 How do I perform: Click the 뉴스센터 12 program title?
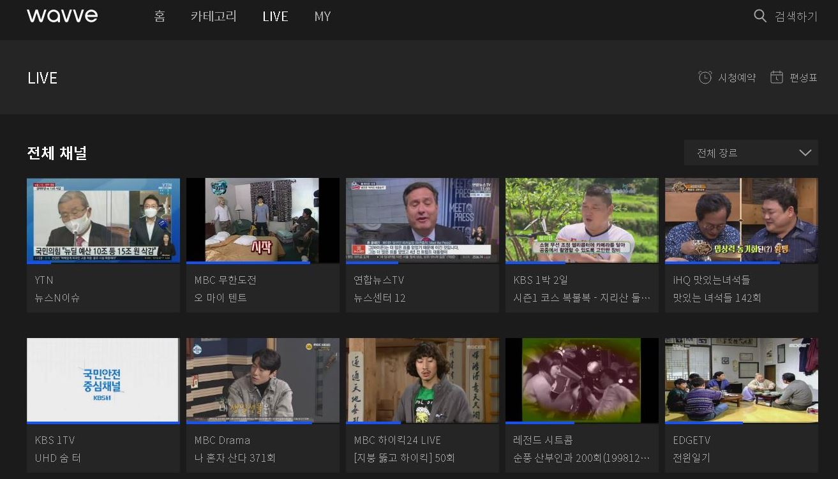[380, 298]
